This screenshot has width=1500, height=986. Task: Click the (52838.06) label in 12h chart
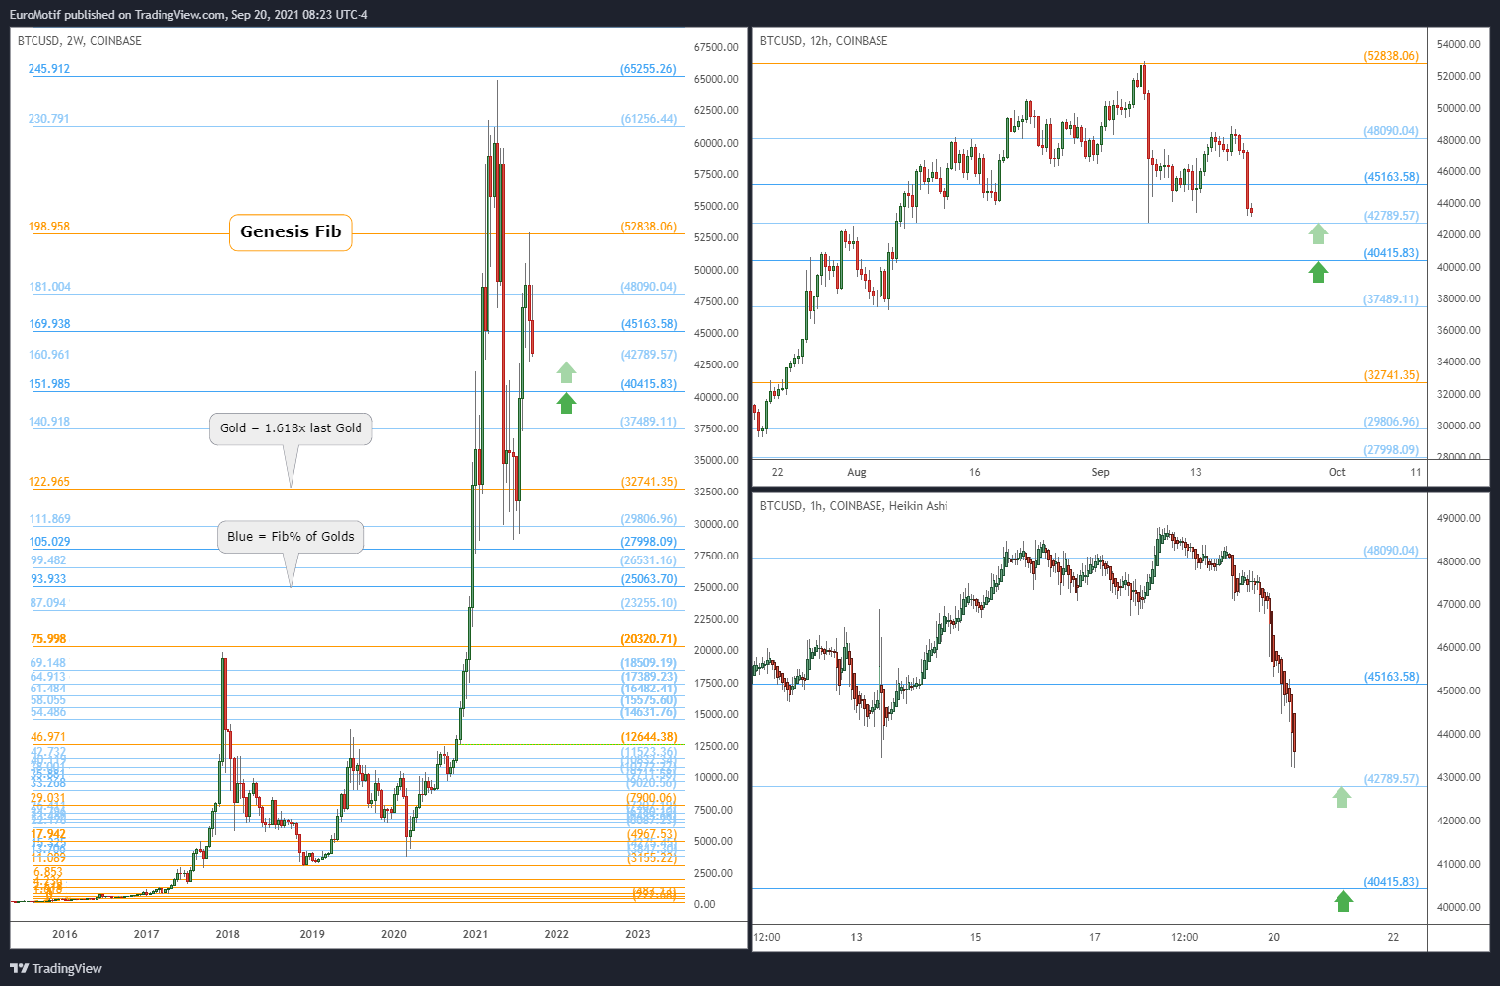pyautogui.click(x=1392, y=56)
